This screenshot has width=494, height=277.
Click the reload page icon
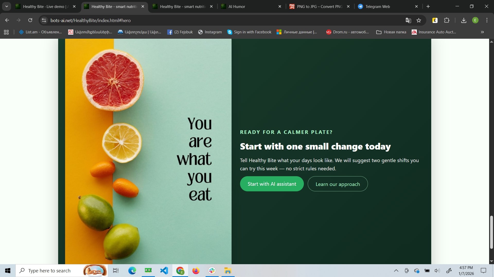30,20
